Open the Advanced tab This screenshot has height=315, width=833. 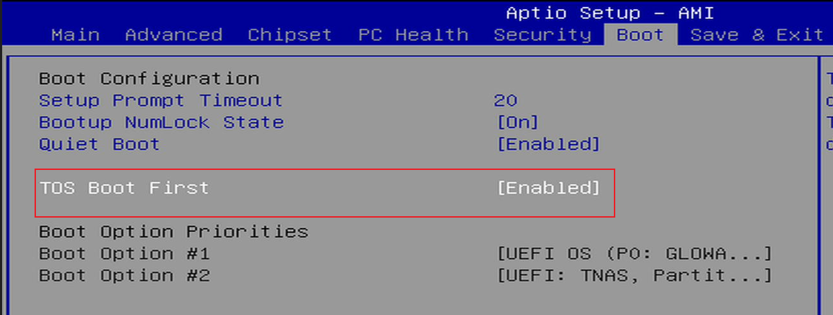click(x=174, y=35)
